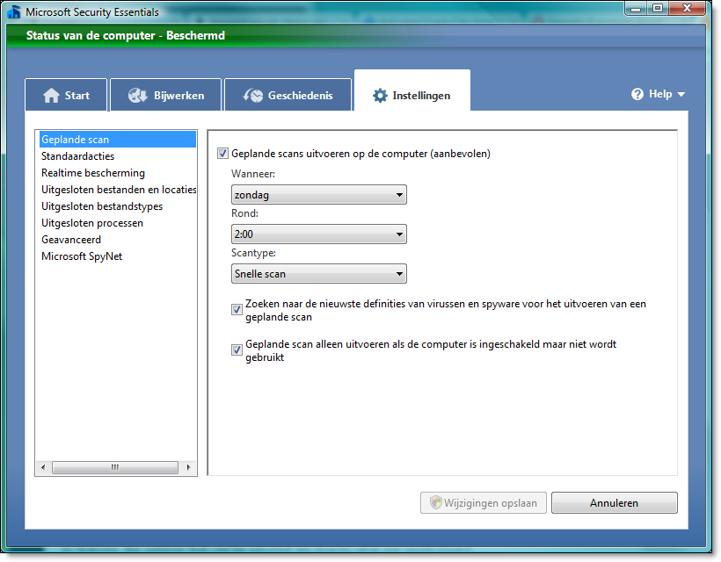This screenshot has height=562, width=721.
Task: Open the Wanneer dropdown showing zondag
Action: click(318, 195)
